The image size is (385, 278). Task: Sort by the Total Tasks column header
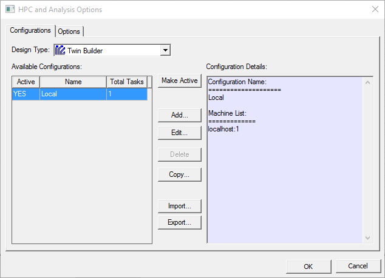(127, 82)
